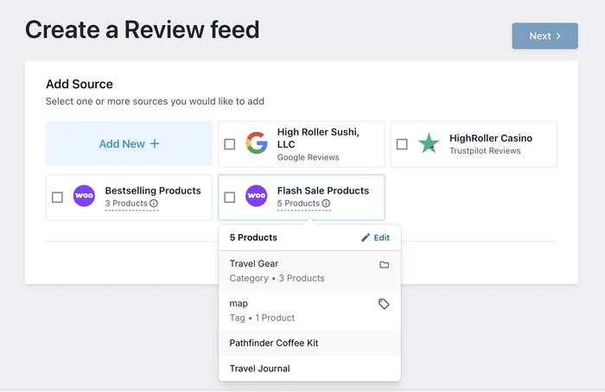
Task: Check the High Roller Sushi, LLC checkbox
Action: [230, 144]
